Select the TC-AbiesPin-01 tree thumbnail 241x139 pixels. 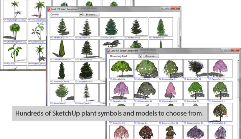point(161,27)
